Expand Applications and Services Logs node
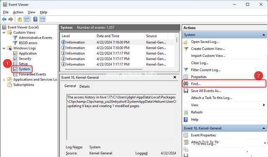The image size is (268, 157). (4, 80)
